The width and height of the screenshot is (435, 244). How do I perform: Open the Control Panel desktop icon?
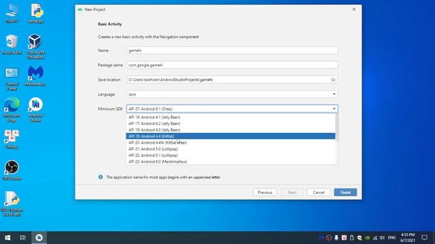point(12,79)
